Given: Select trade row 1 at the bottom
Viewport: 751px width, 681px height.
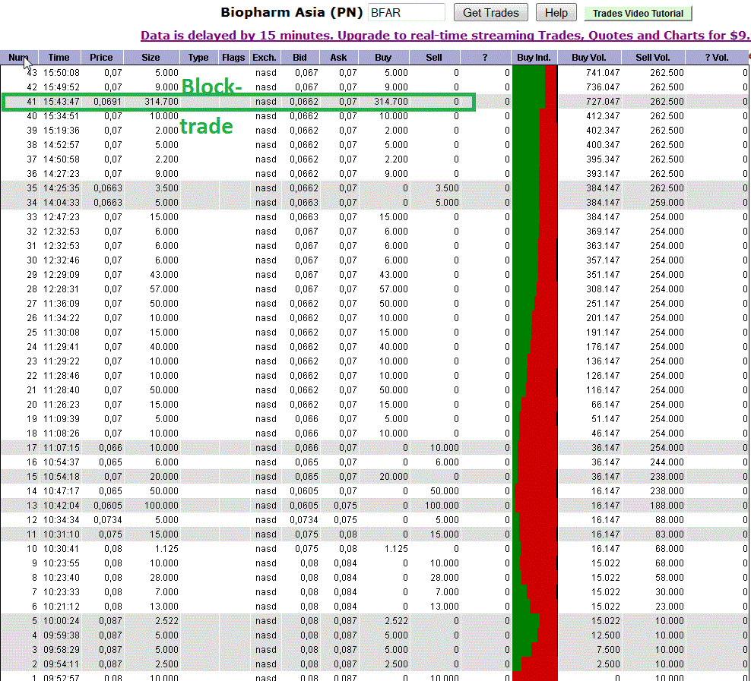Looking at the screenshot, I should pos(228,678).
